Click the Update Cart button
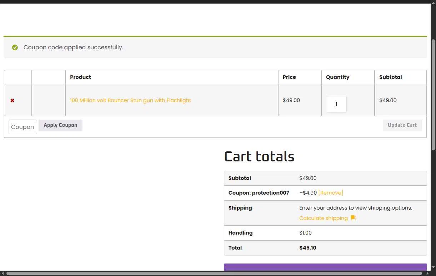Image resolution: width=436 pixels, height=276 pixels. 402,125
